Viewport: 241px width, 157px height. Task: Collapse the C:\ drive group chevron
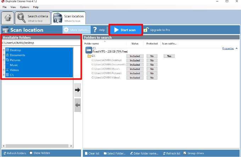(237, 48)
